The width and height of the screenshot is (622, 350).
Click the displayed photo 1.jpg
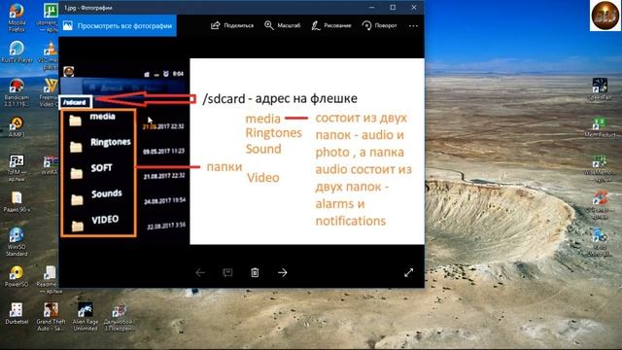coord(242,152)
